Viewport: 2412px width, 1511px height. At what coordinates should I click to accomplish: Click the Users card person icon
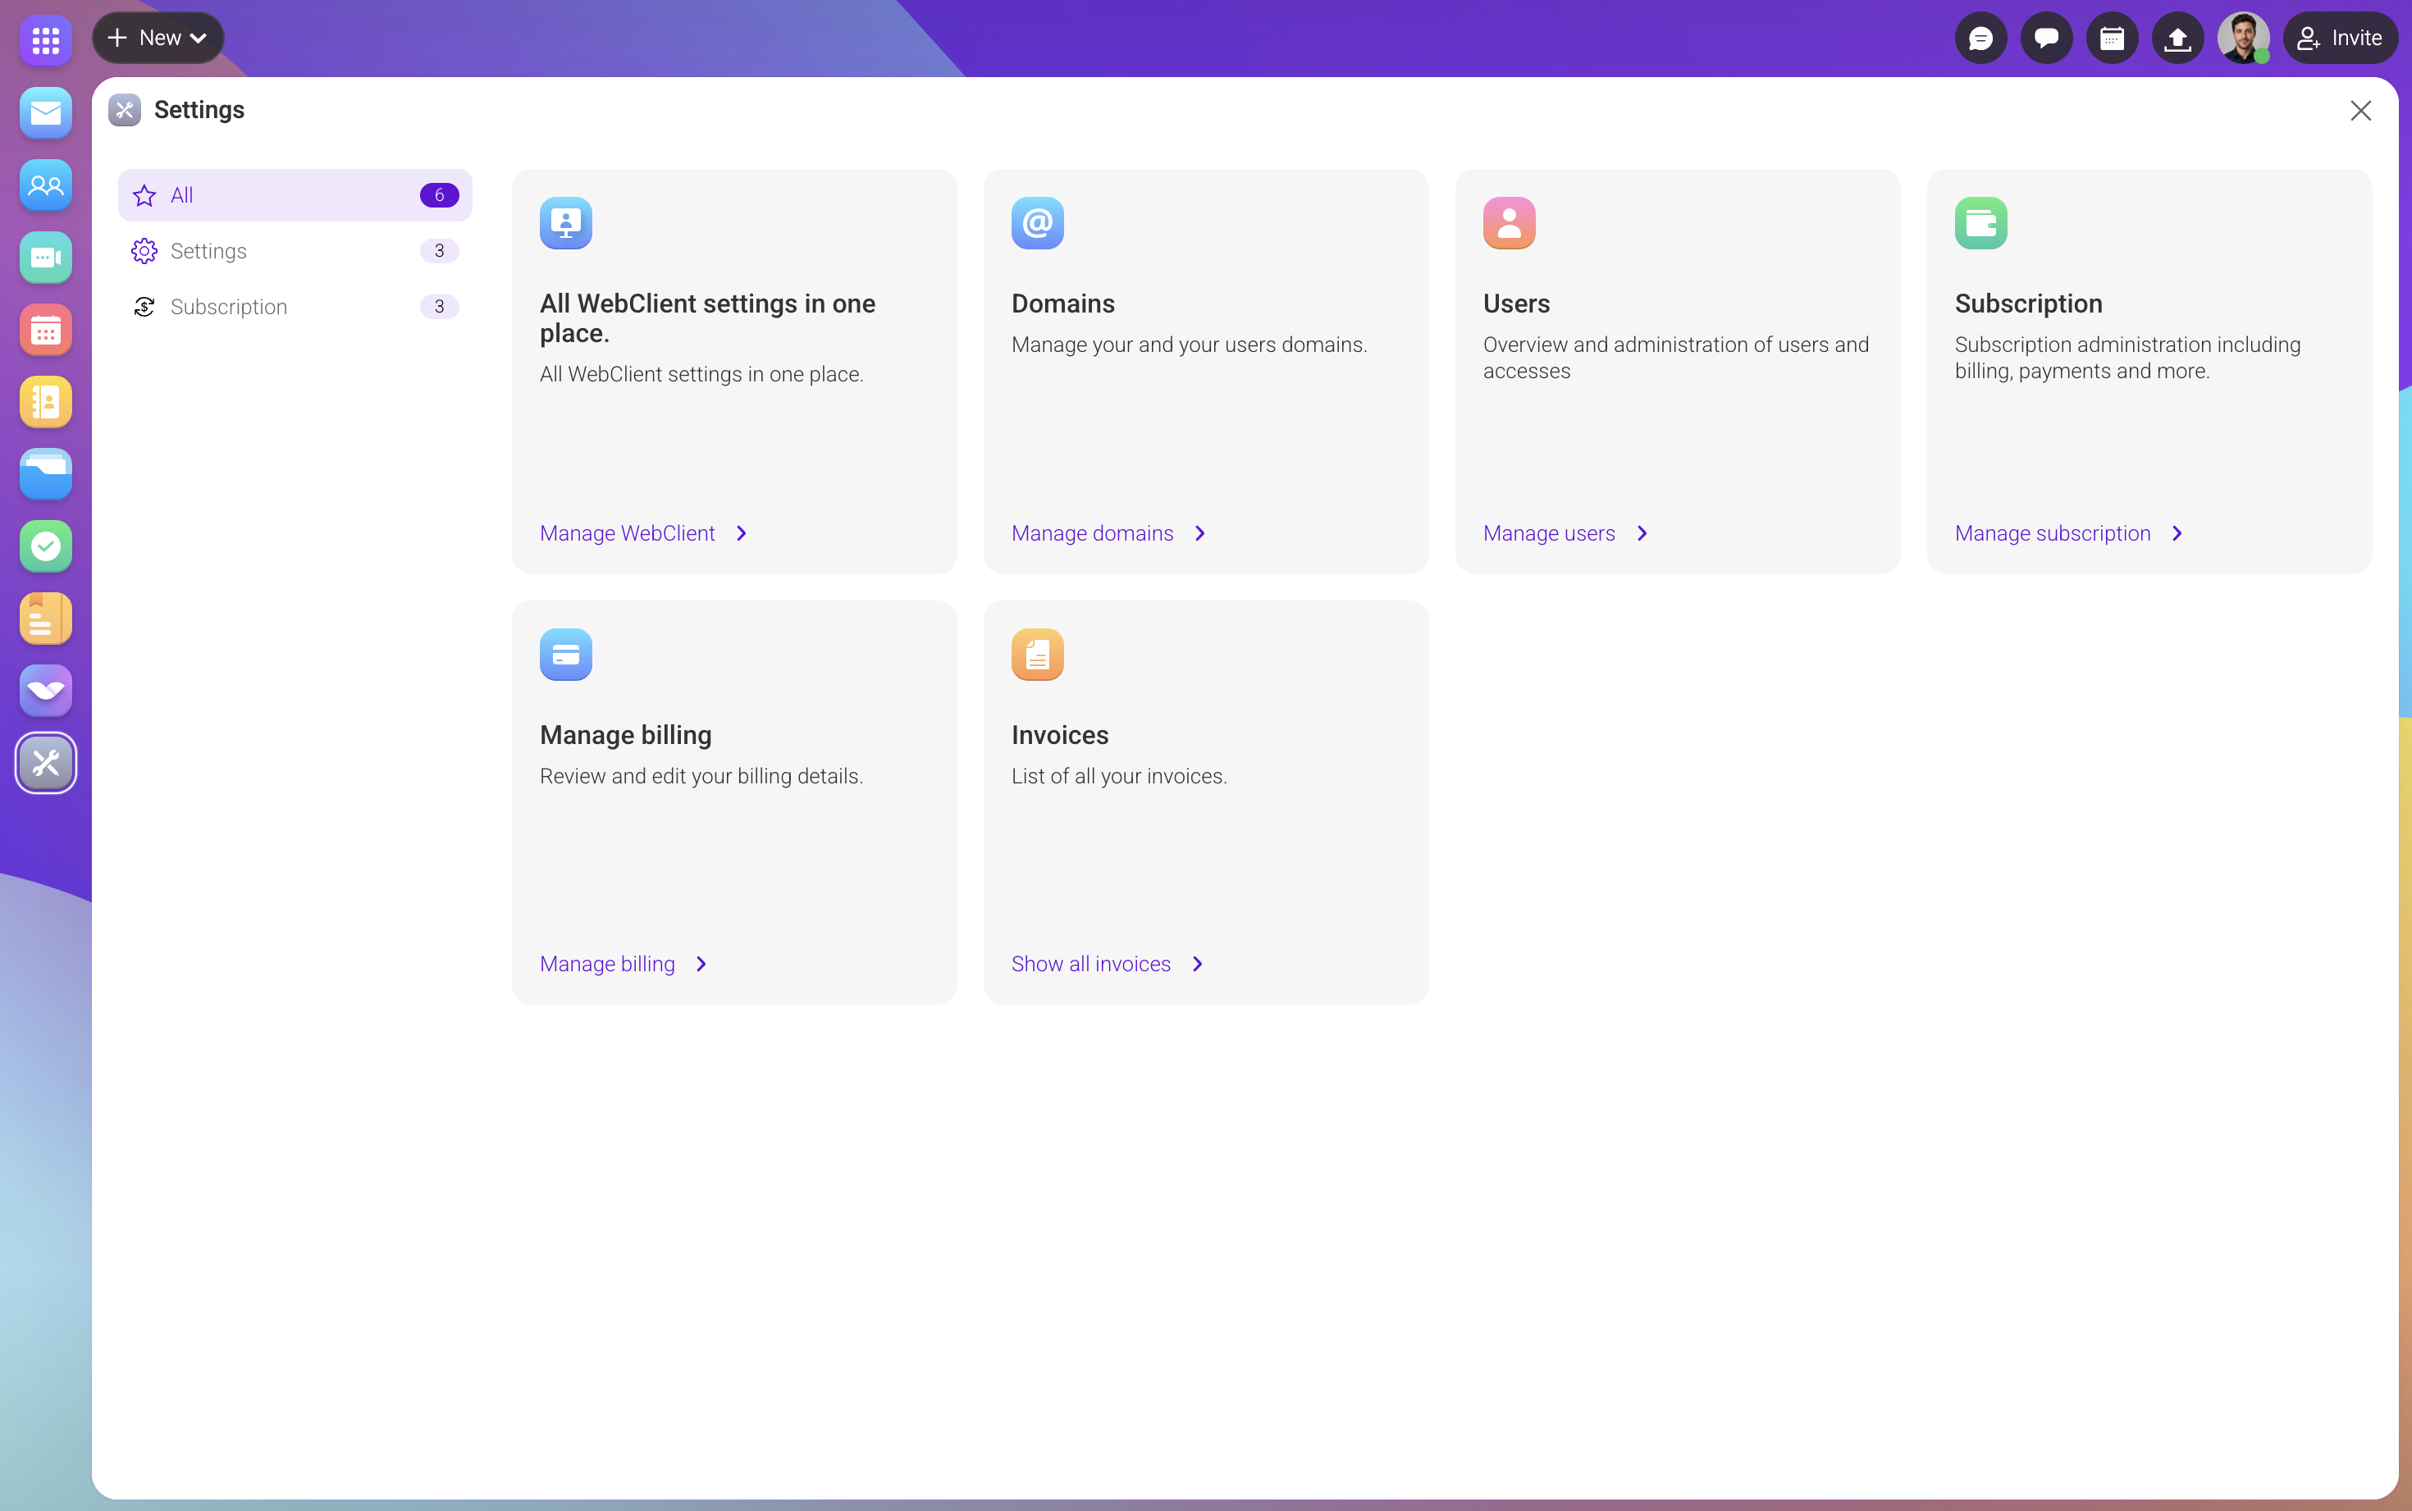[x=1509, y=223]
